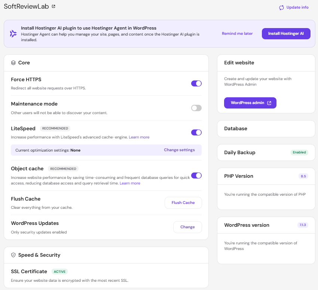
Task: Click the Flush Cache row heading
Action: (26, 199)
